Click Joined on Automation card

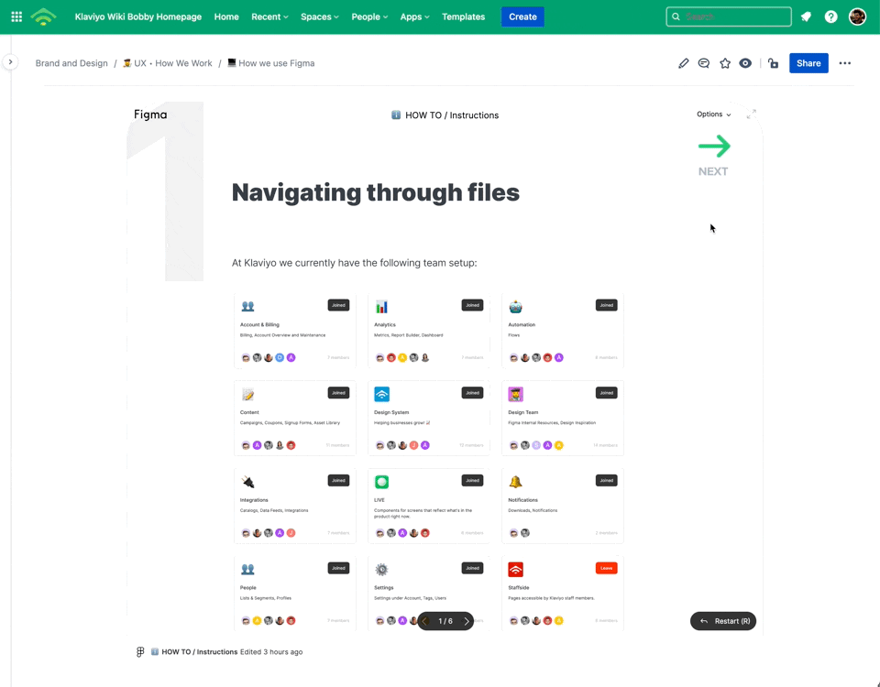[606, 305]
